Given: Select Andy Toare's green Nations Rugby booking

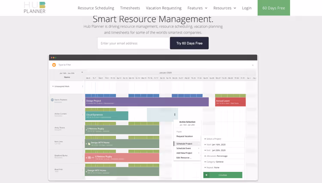Looking at the screenshot, I should point(122,130).
